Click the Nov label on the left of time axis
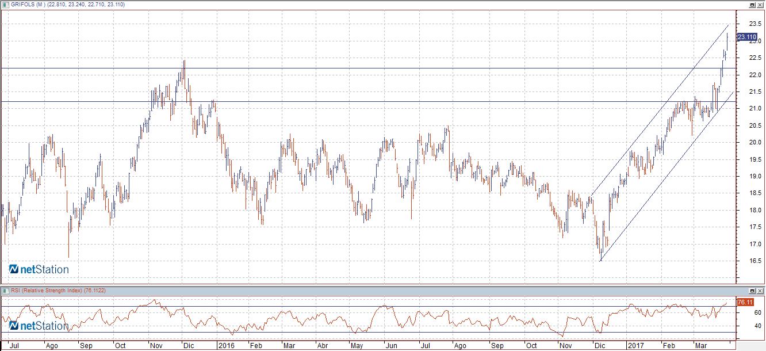Image resolution: width=766 pixels, height=351 pixels. coord(157,346)
